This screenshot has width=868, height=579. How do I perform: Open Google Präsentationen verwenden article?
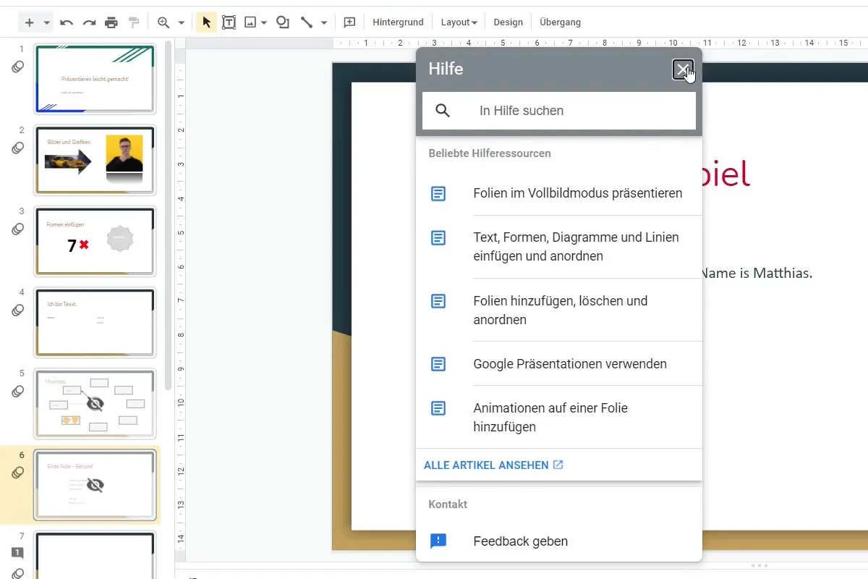(x=559, y=363)
